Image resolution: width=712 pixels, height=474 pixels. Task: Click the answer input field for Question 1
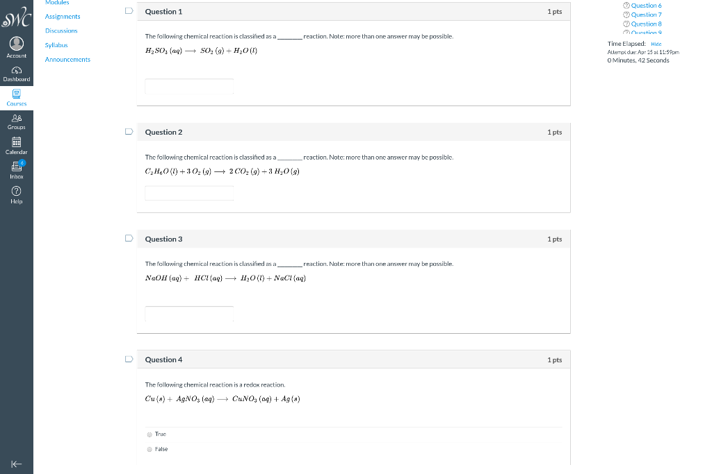(x=188, y=86)
